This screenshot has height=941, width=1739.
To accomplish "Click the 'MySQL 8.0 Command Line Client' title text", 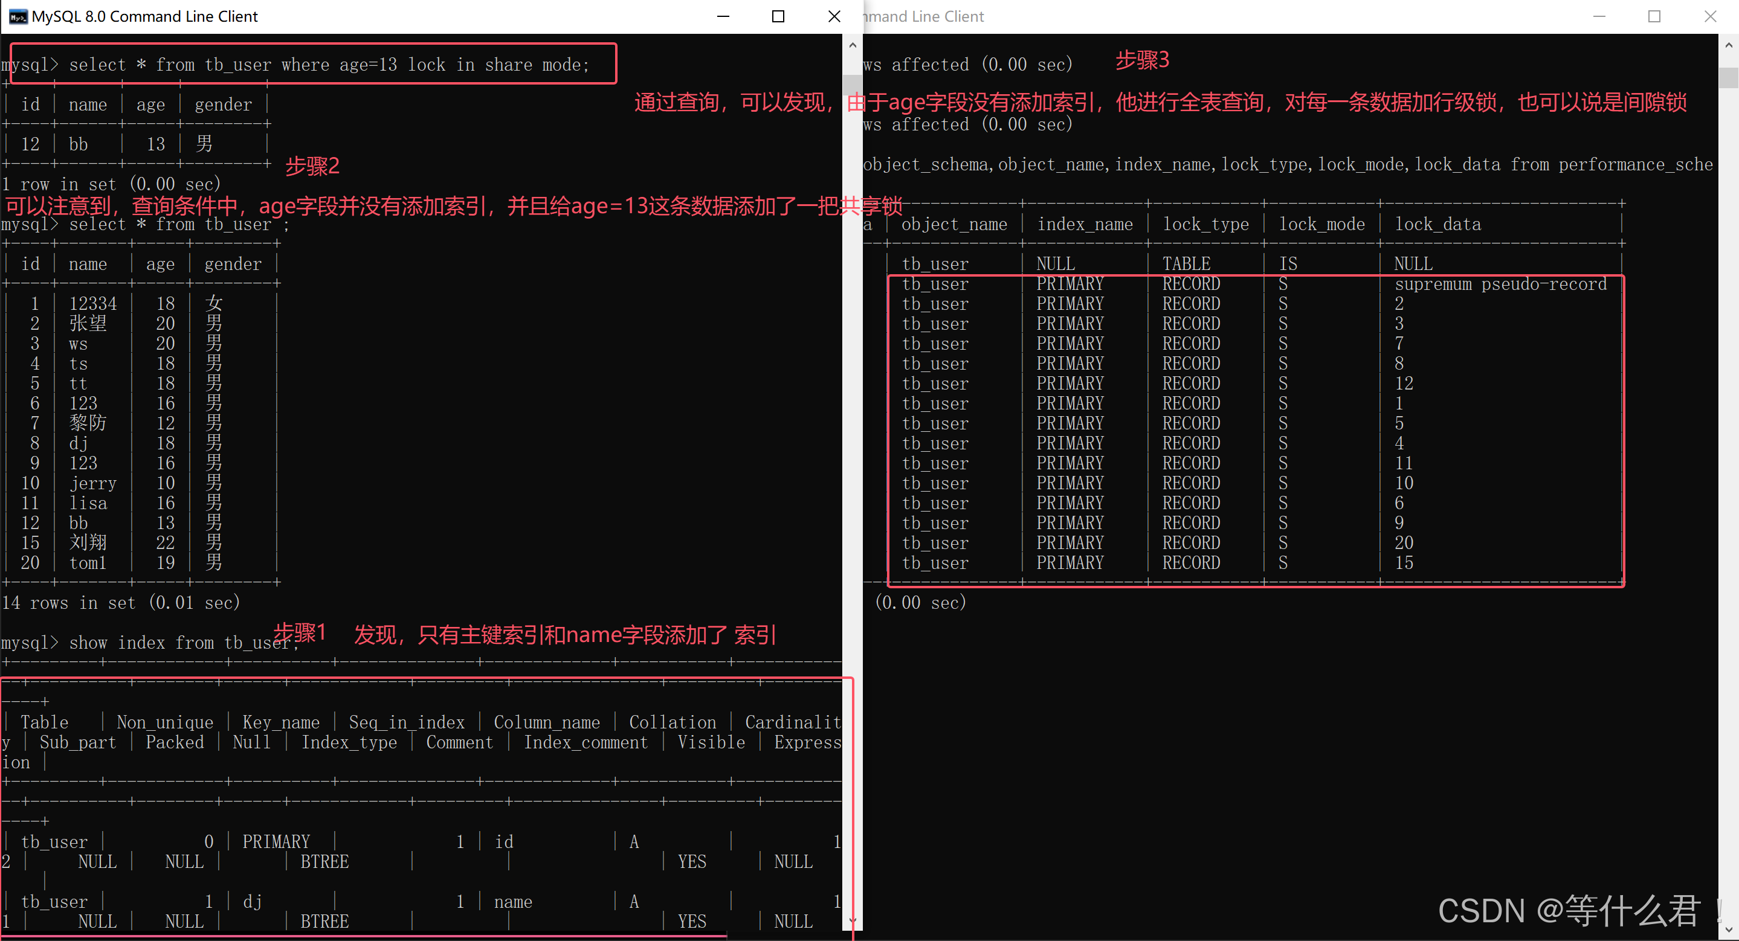I will pos(144,16).
